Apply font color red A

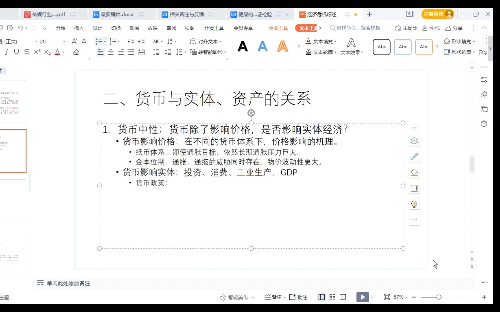[58, 52]
